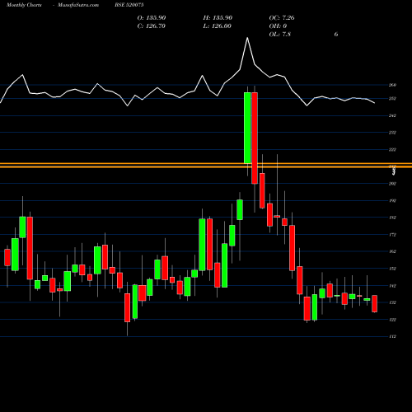Click the 182 price axis label

392,218
